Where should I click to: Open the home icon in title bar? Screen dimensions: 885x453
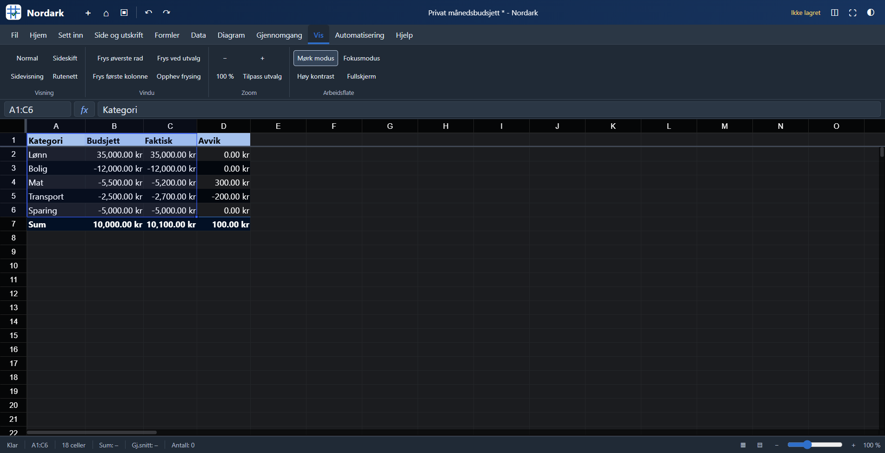tap(106, 13)
